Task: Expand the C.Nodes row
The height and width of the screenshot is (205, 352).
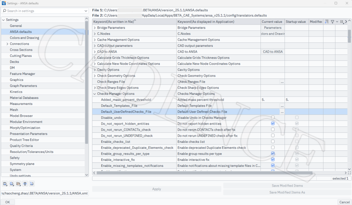Action: pyautogui.click(x=95, y=34)
